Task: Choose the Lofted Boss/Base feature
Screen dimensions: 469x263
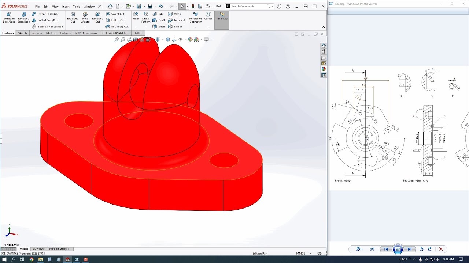Action: pos(45,20)
